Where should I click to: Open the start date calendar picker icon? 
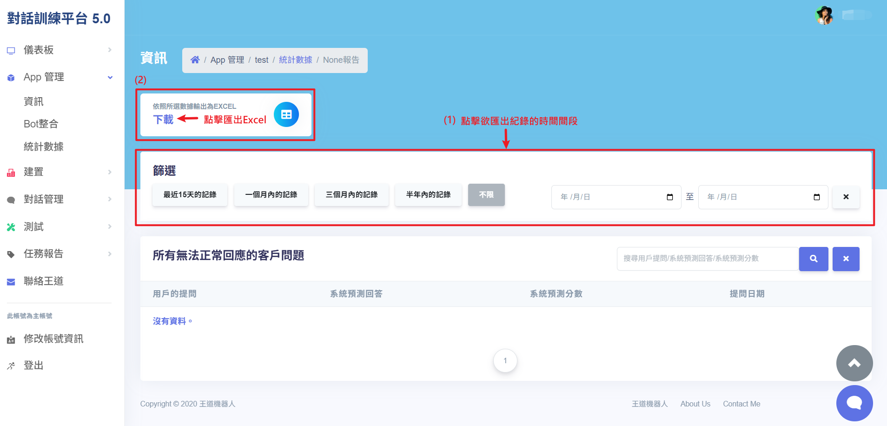[670, 197]
